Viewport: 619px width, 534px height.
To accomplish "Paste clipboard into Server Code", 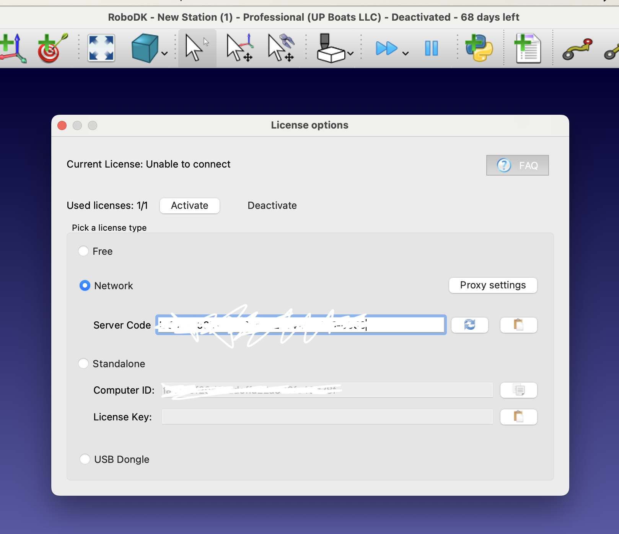I will click(x=519, y=325).
